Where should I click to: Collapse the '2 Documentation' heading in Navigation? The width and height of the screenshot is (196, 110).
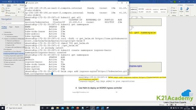pos(2,35)
